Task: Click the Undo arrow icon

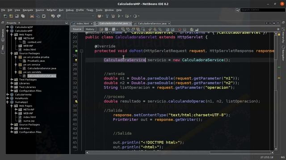Action: (x=53, y=16)
